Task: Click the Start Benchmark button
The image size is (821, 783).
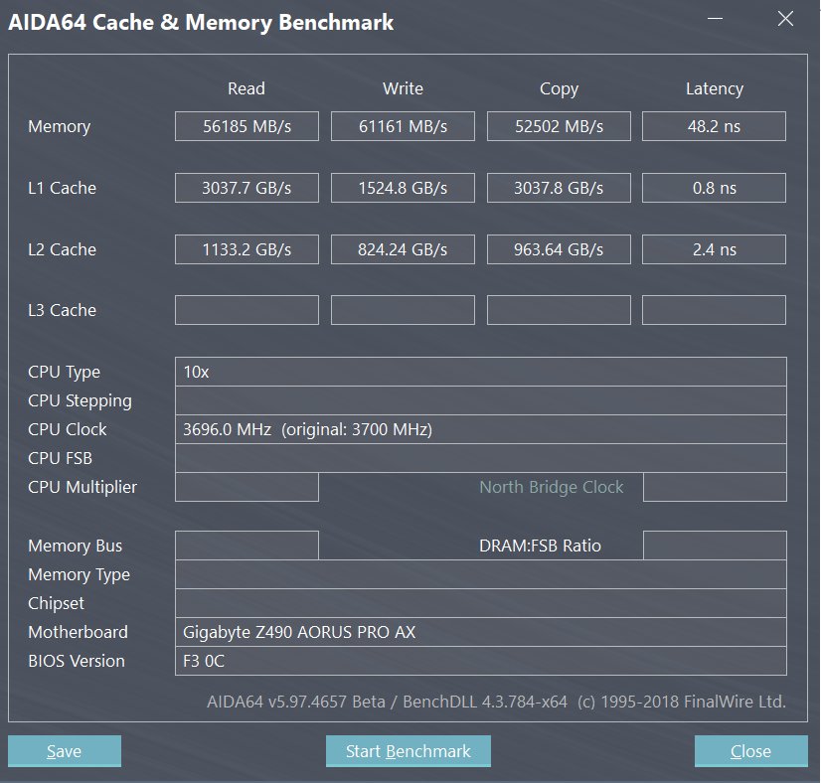Action: tap(408, 751)
